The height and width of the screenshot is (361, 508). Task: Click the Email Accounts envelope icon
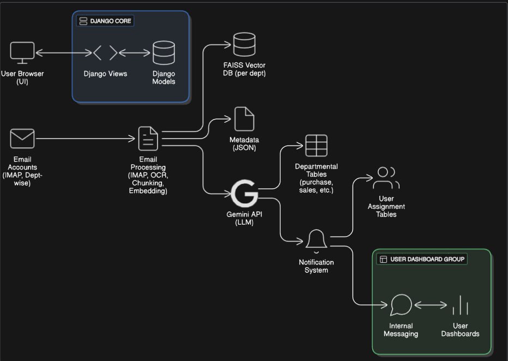tap(22, 139)
